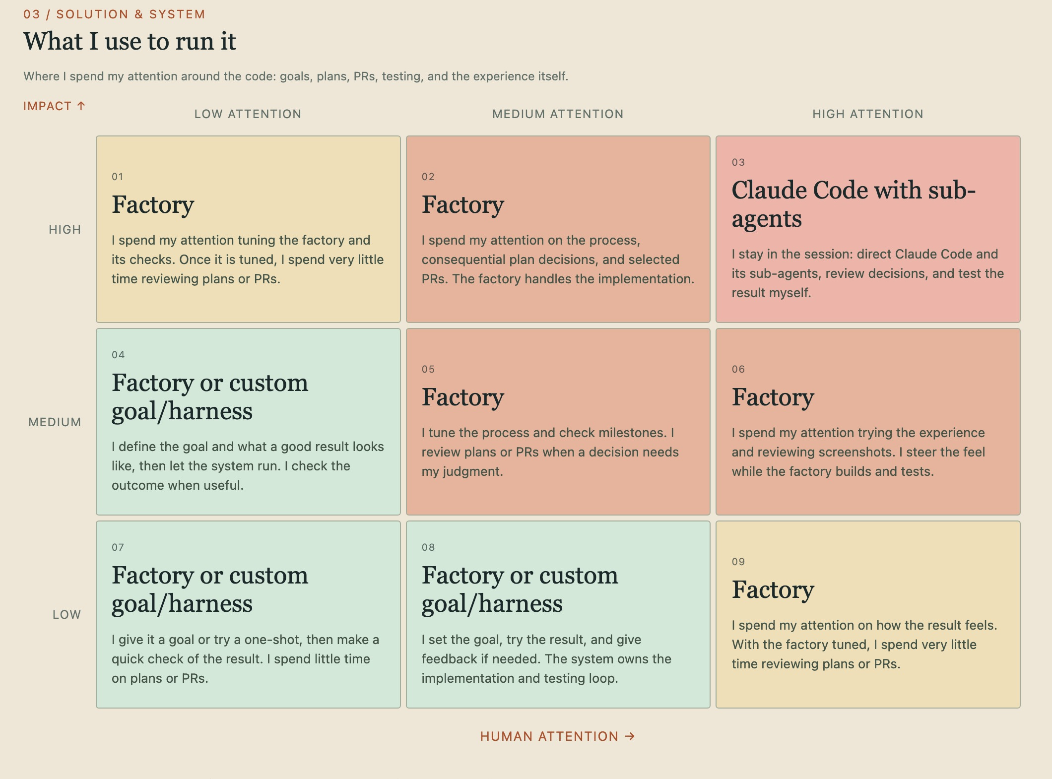Click the '09' card number
The image size is (1052, 779).
738,562
